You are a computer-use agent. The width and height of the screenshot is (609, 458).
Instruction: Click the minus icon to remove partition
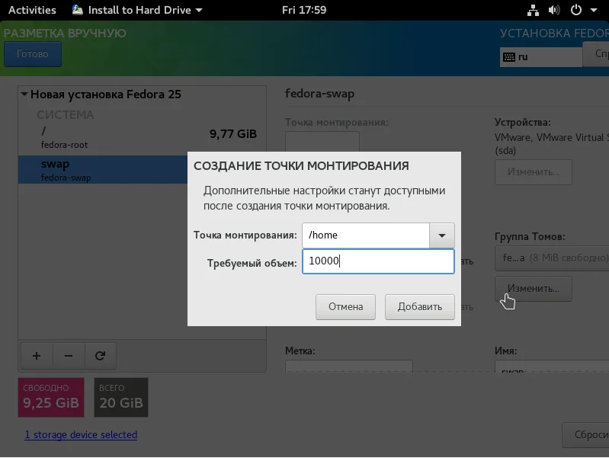[x=69, y=355]
